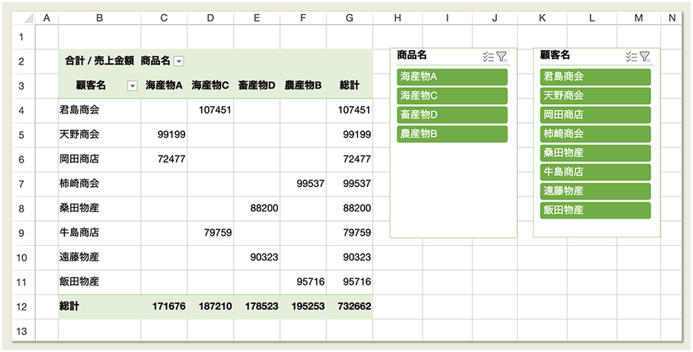This screenshot has height=352, width=693.
Task: Select 農産物B slicer button
Action: pos(452,134)
